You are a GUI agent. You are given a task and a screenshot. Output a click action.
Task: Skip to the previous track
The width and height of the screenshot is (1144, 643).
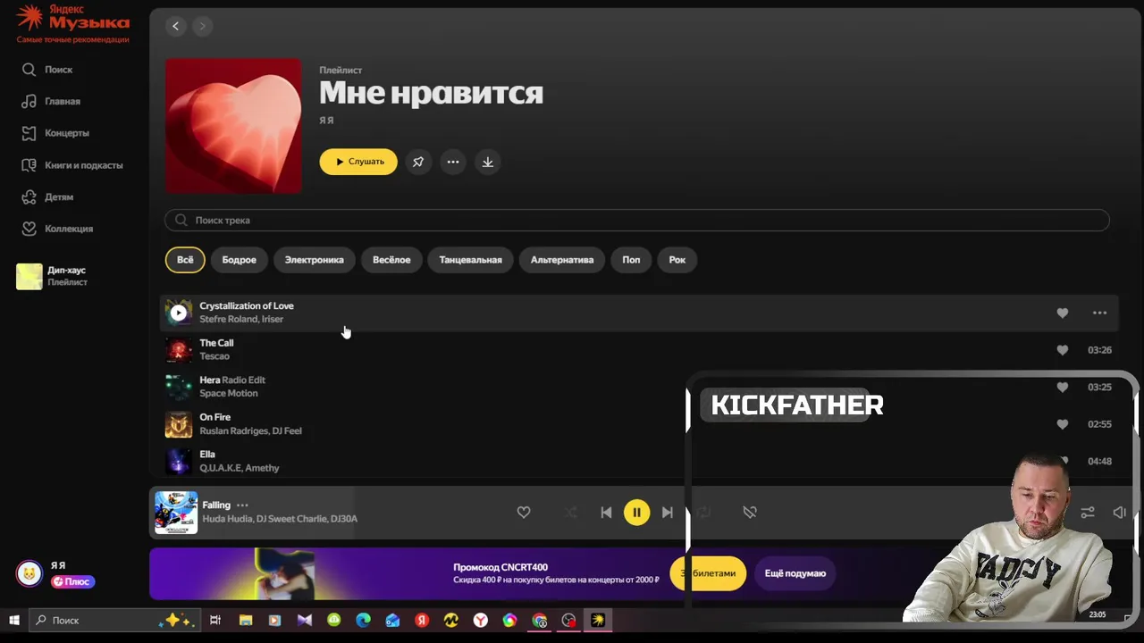point(606,513)
